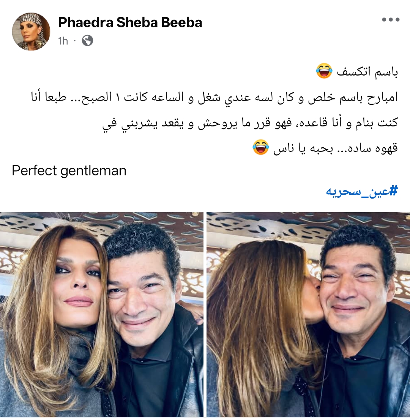Open Phaedra Sheba Beeba's profile picture
410x418 pixels.
31,32
